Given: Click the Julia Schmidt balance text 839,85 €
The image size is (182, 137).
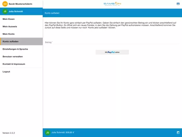Looking at the screenshot, I should pos(63,132).
